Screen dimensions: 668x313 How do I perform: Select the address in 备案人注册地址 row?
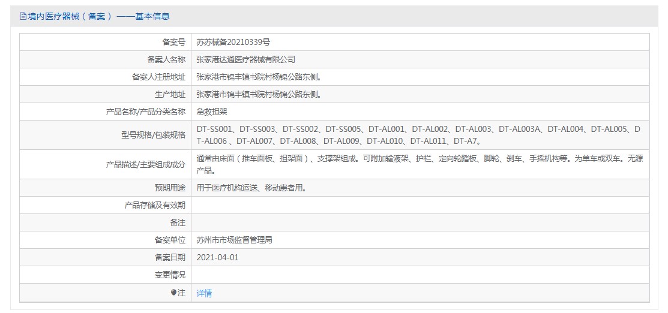click(x=259, y=77)
